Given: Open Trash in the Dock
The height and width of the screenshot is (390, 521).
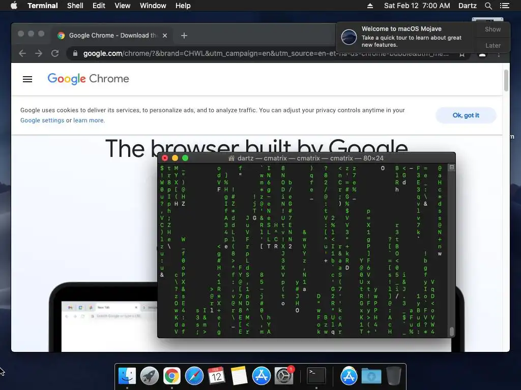Looking at the screenshot, I should point(394,376).
